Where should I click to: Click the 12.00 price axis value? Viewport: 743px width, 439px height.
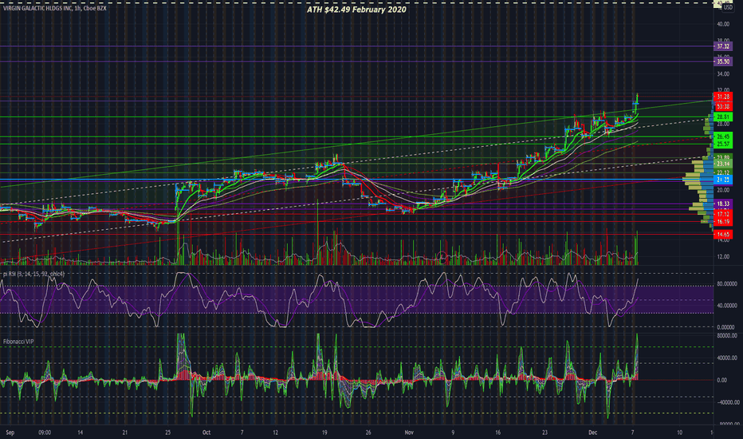pos(723,257)
